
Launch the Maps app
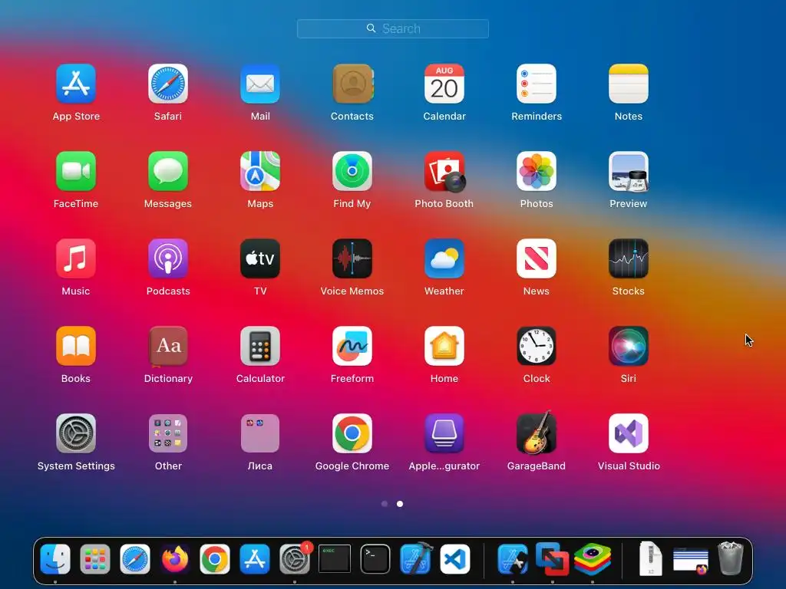pyautogui.click(x=260, y=171)
